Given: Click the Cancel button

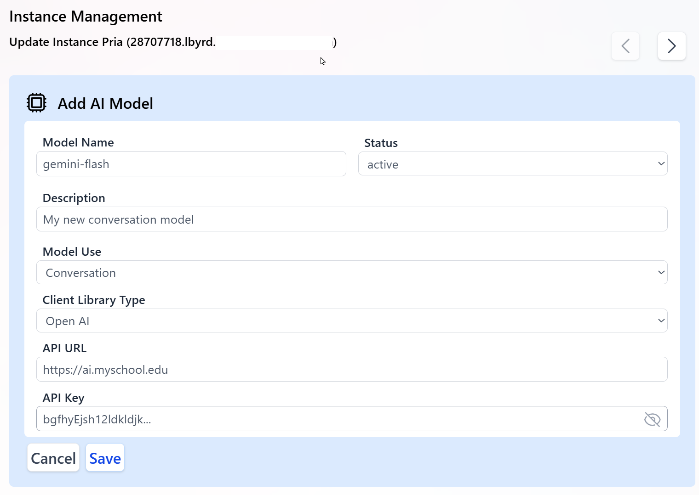Looking at the screenshot, I should pos(53,457).
